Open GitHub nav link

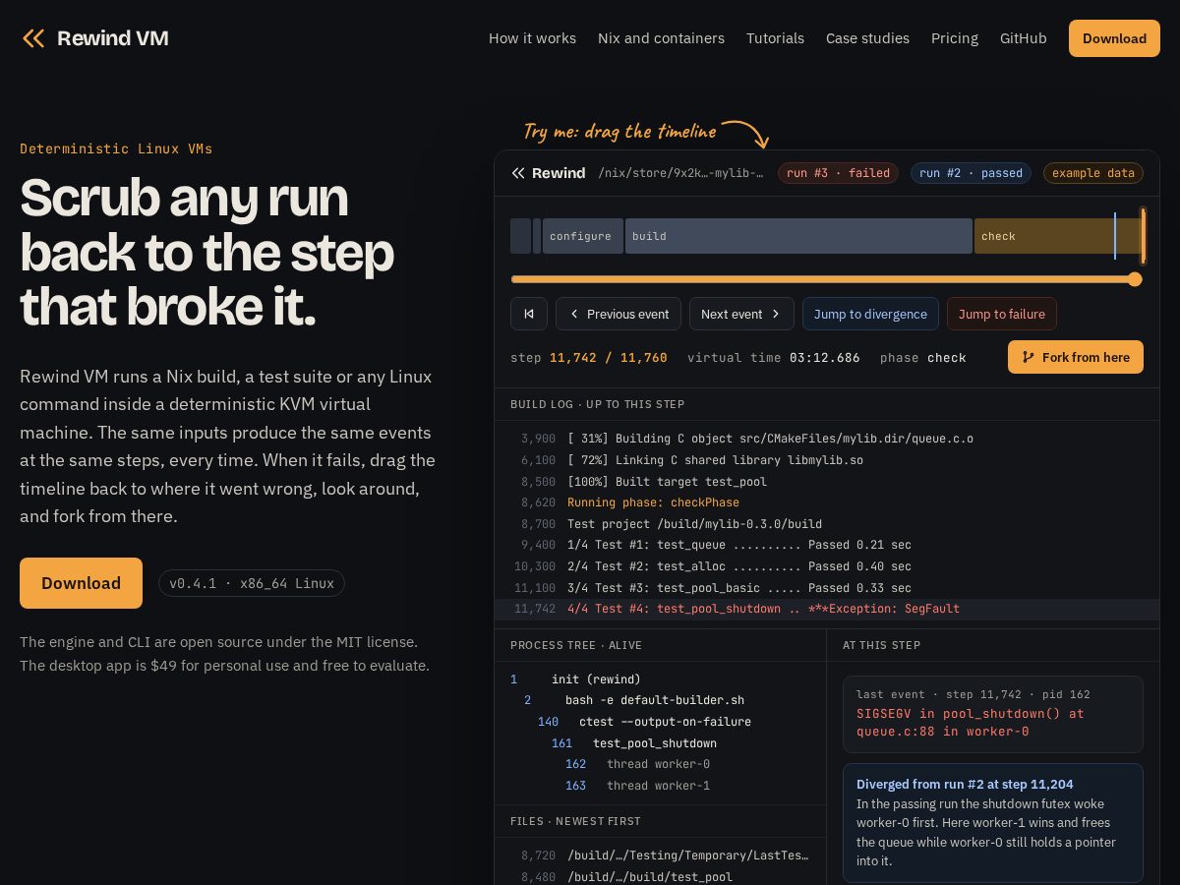(1024, 38)
